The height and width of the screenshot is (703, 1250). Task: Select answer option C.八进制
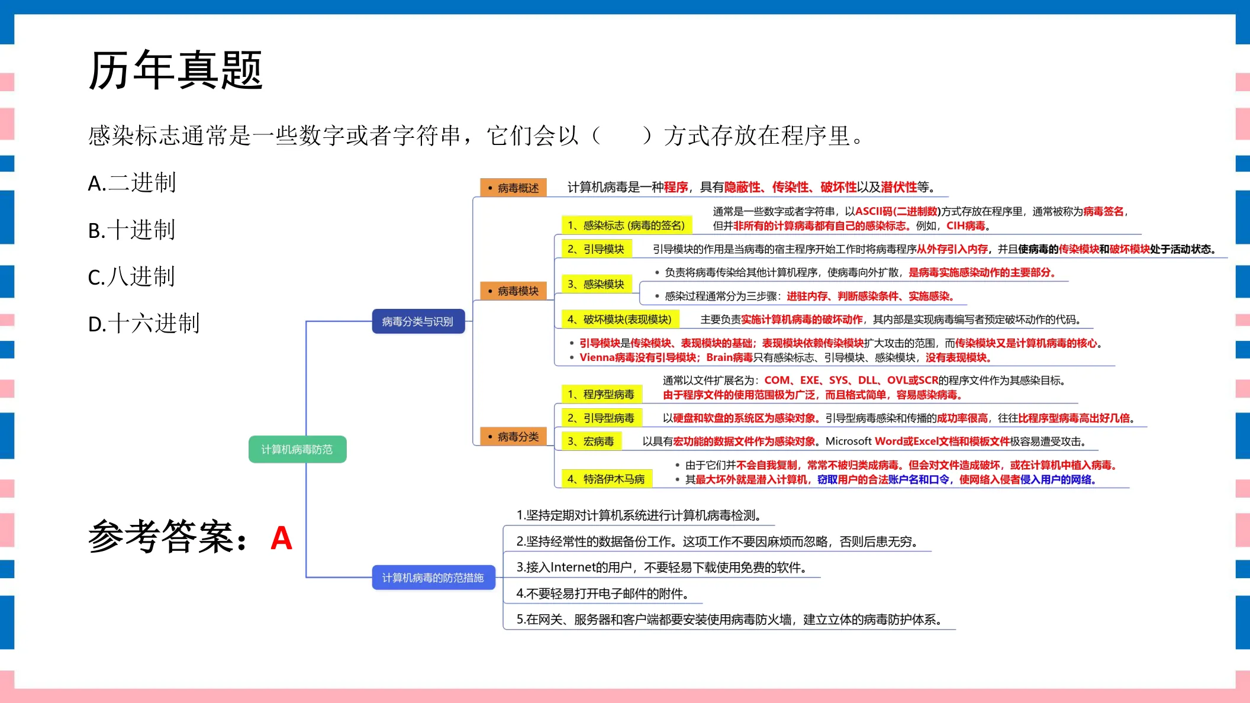point(131,276)
